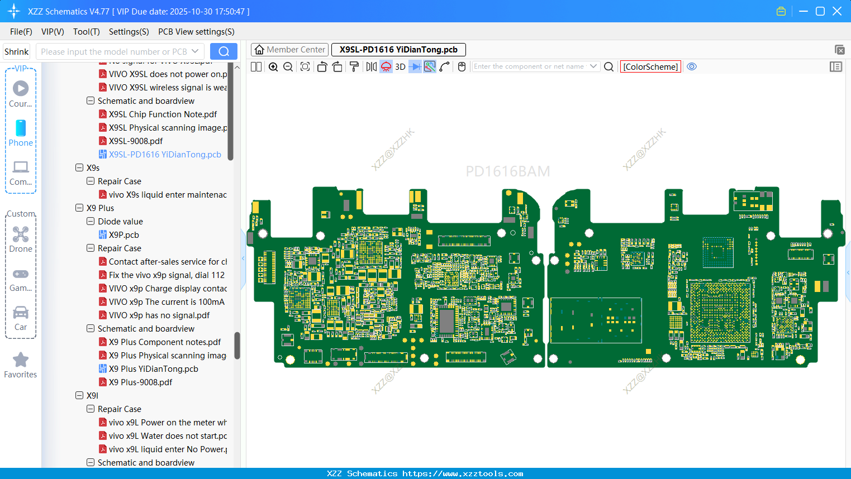The width and height of the screenshot is (851, 479).
Task: Click the fit-to-view icon in the toolbar
Action: [x=305, y=67]
